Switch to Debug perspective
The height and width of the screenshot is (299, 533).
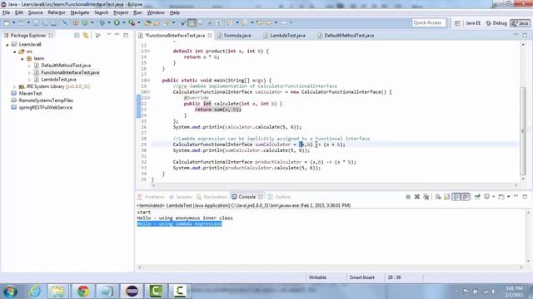click(x=496, y=23)
